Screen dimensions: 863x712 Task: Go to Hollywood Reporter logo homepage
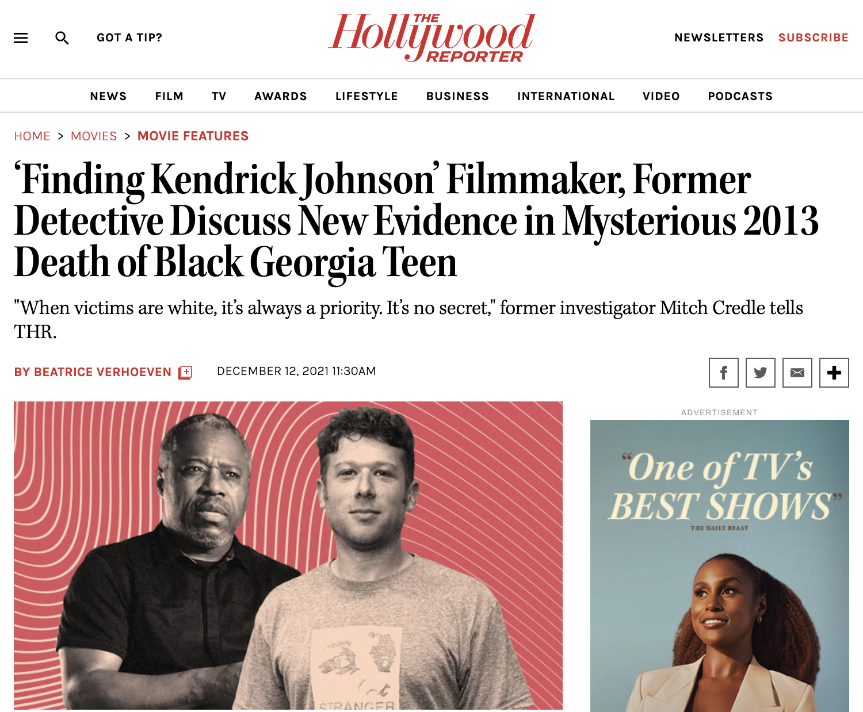click(431, 38)
